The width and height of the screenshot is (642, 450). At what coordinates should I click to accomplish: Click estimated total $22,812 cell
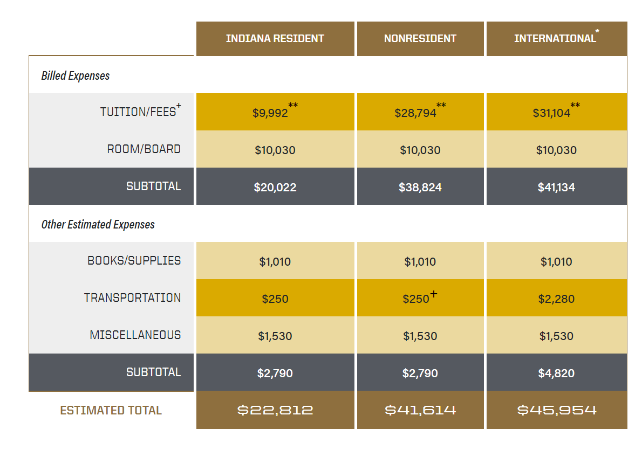click(x=275, y=410)
